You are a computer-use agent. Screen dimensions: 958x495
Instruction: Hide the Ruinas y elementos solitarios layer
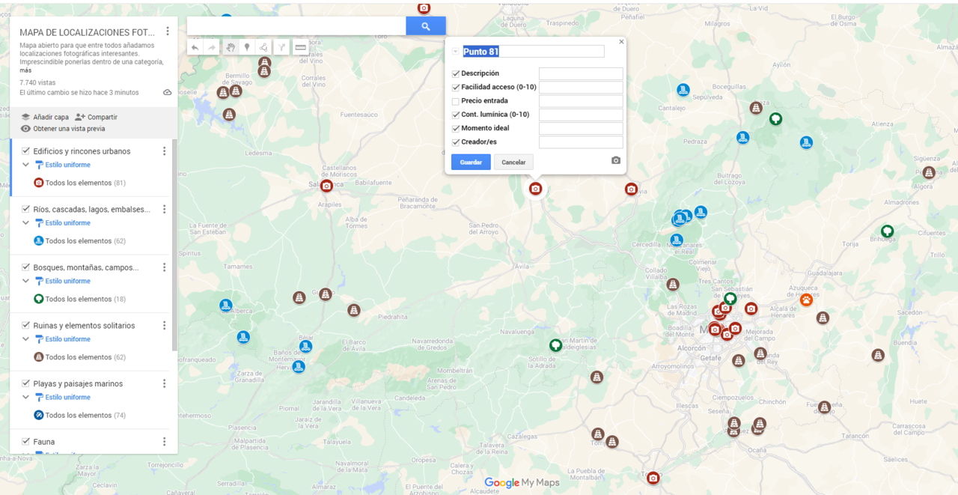[x=26, y=326]
